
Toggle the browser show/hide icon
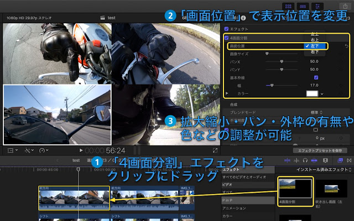pyautogui.click(x=288, y=6)
